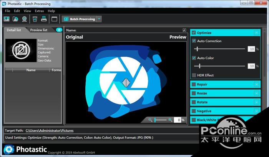Click the Used Settings status text

pyautogui.click(x=79, y=137)
